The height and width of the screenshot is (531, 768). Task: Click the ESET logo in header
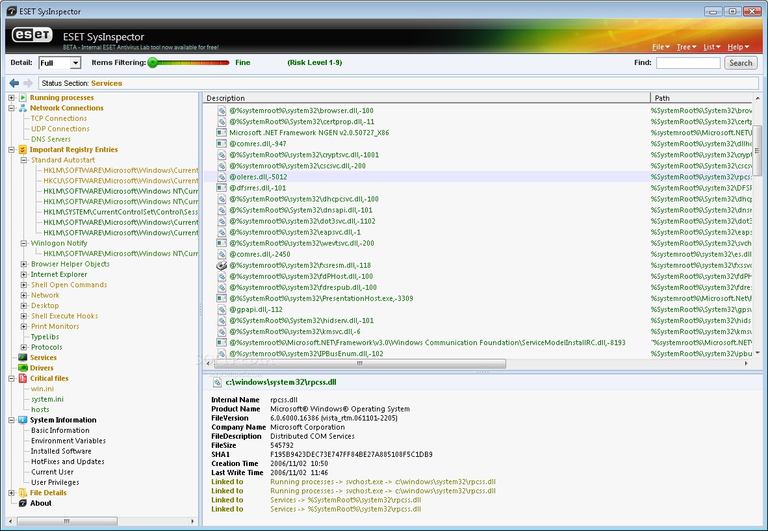[x=32, y=35]
